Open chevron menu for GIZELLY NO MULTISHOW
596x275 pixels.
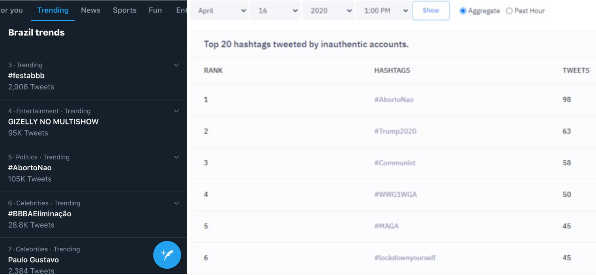pyautogui.click(x=176, y=111)
